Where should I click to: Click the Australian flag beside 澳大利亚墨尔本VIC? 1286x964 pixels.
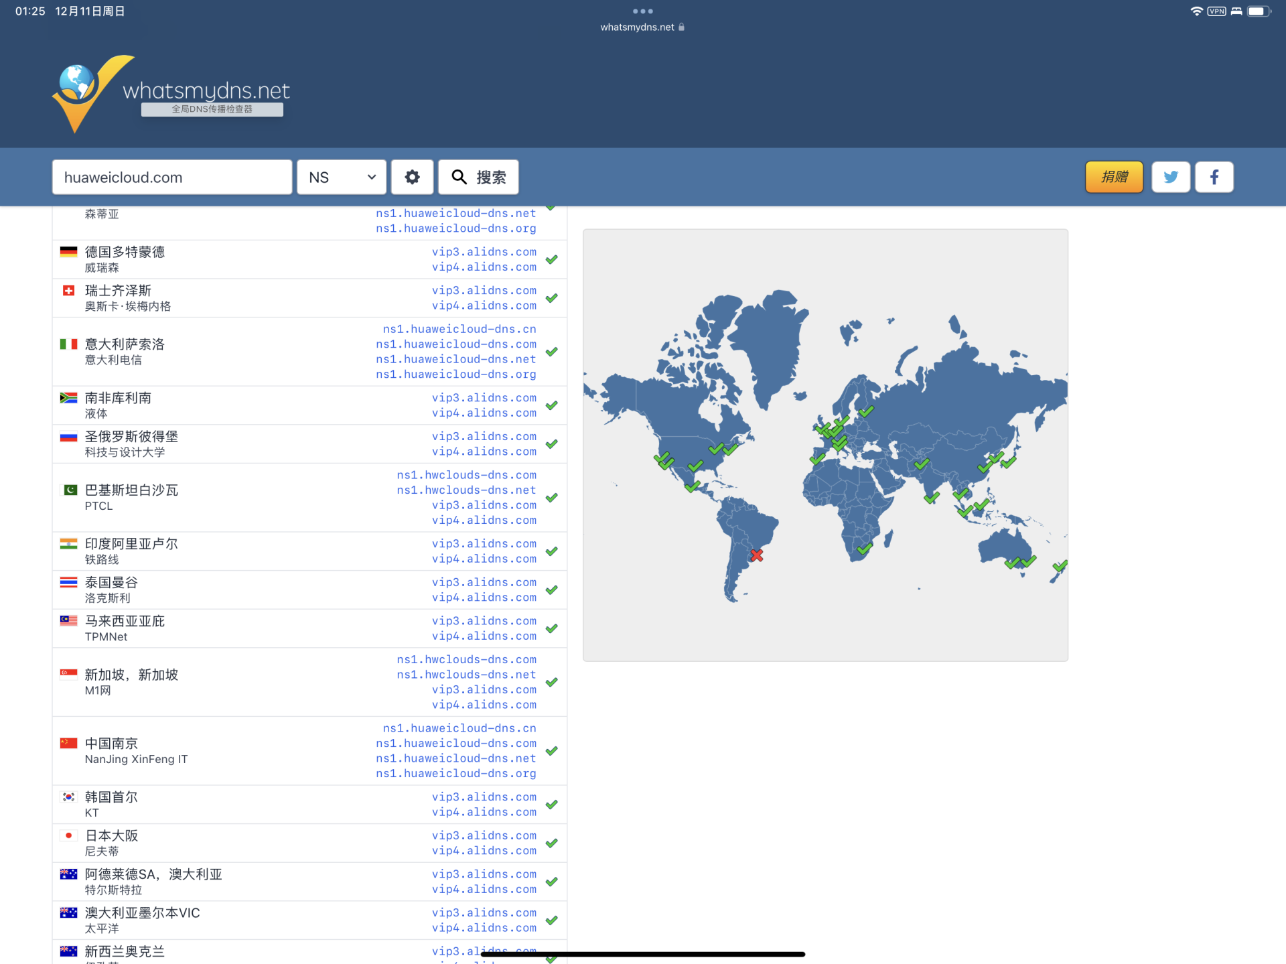(68, 913)
